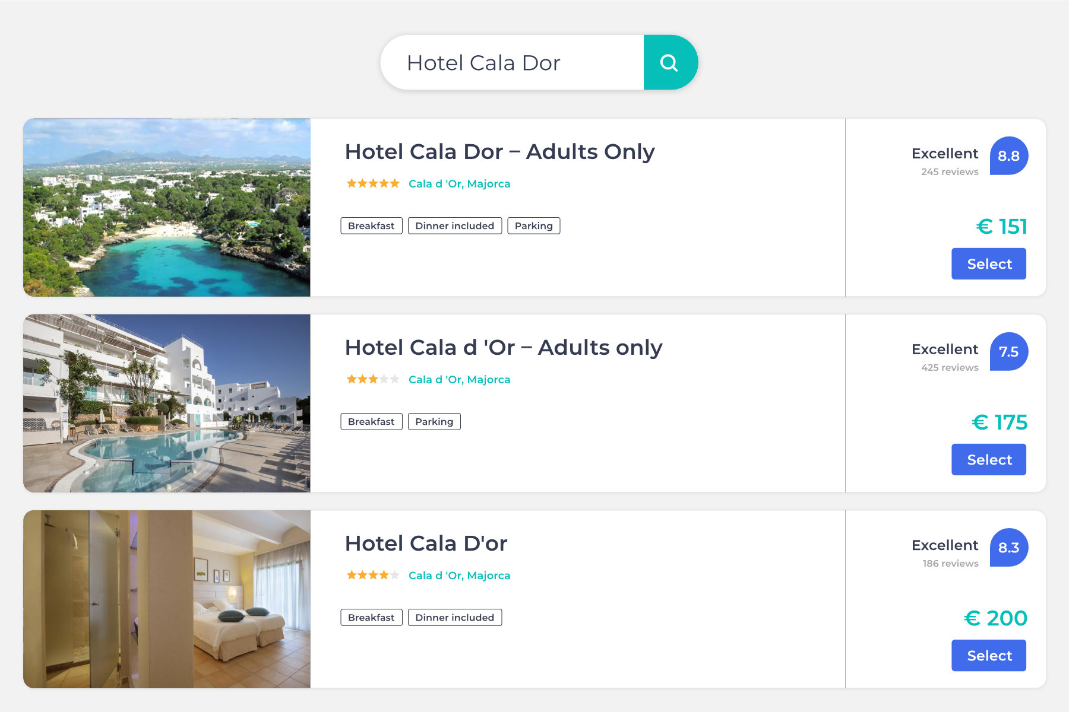Open the white hotel pool photo
This screenshot has height=712, width=1069.
coord(167,403)
